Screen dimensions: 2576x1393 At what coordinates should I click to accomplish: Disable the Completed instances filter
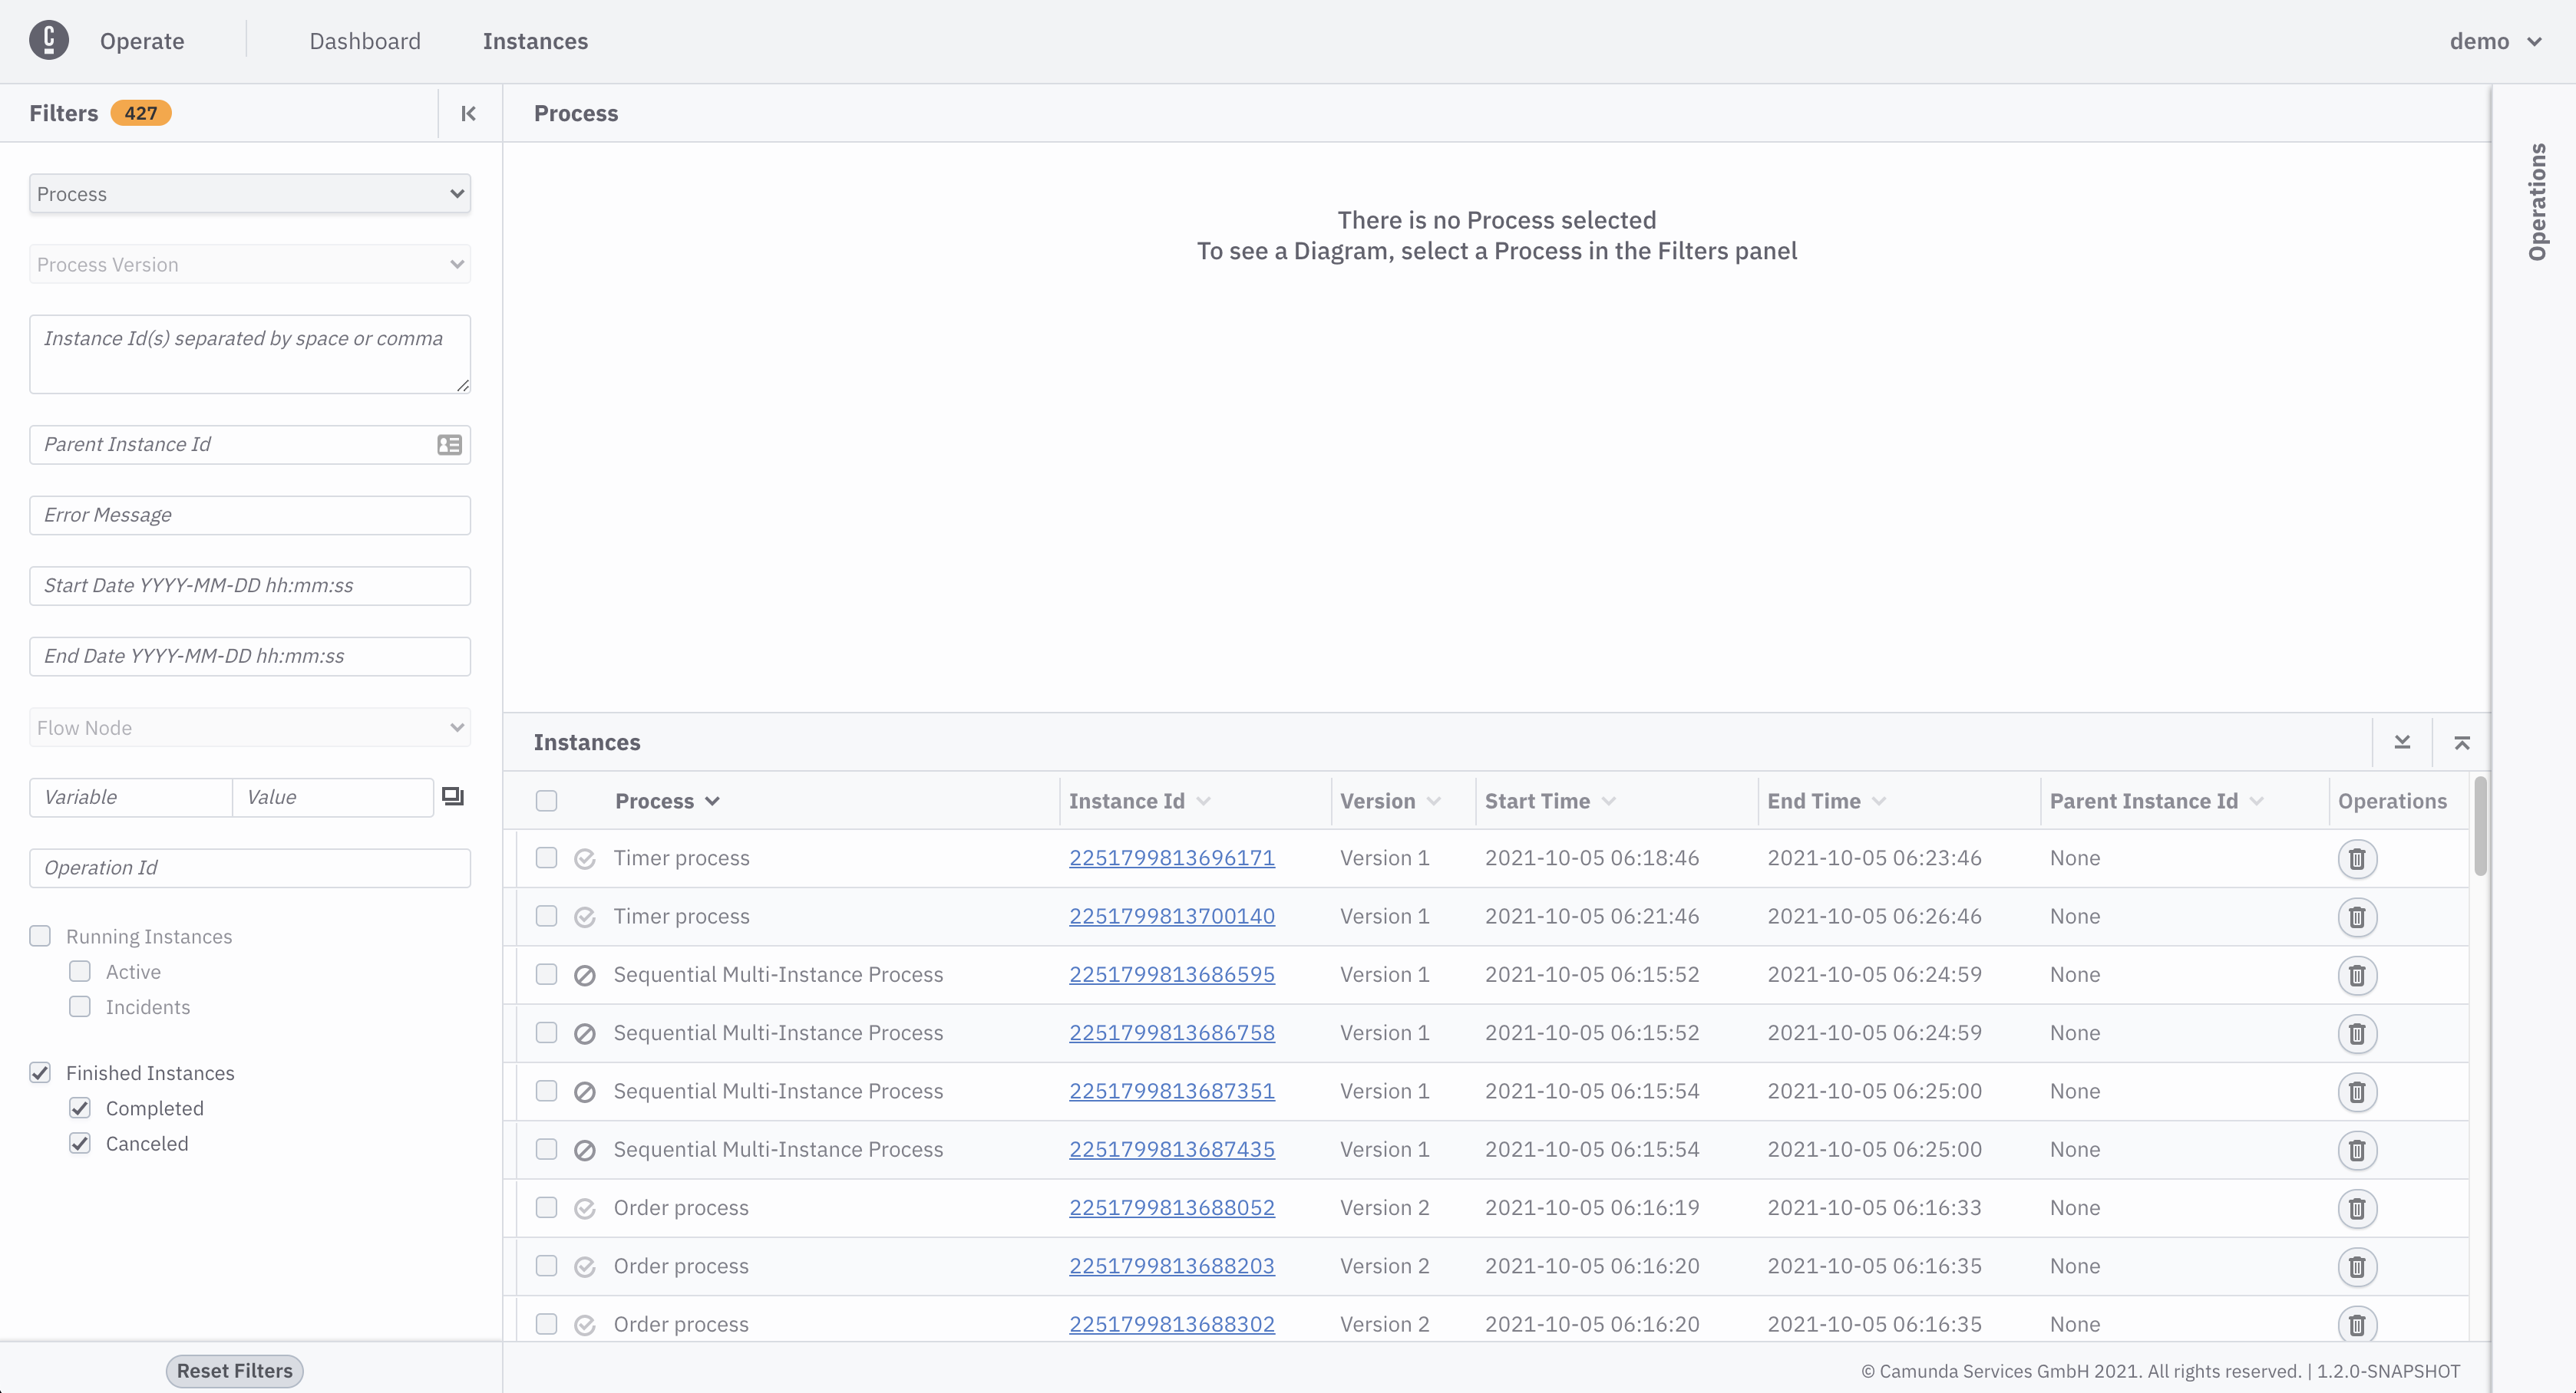[x=80, y=1107]
